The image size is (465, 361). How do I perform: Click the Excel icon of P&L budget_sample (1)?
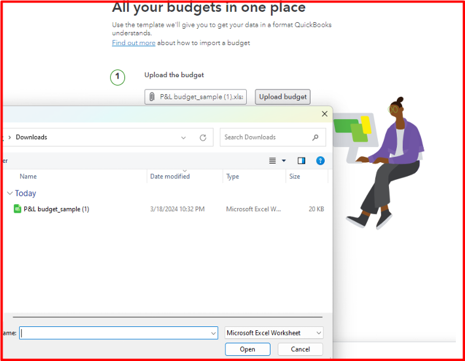tap(18, 209)
